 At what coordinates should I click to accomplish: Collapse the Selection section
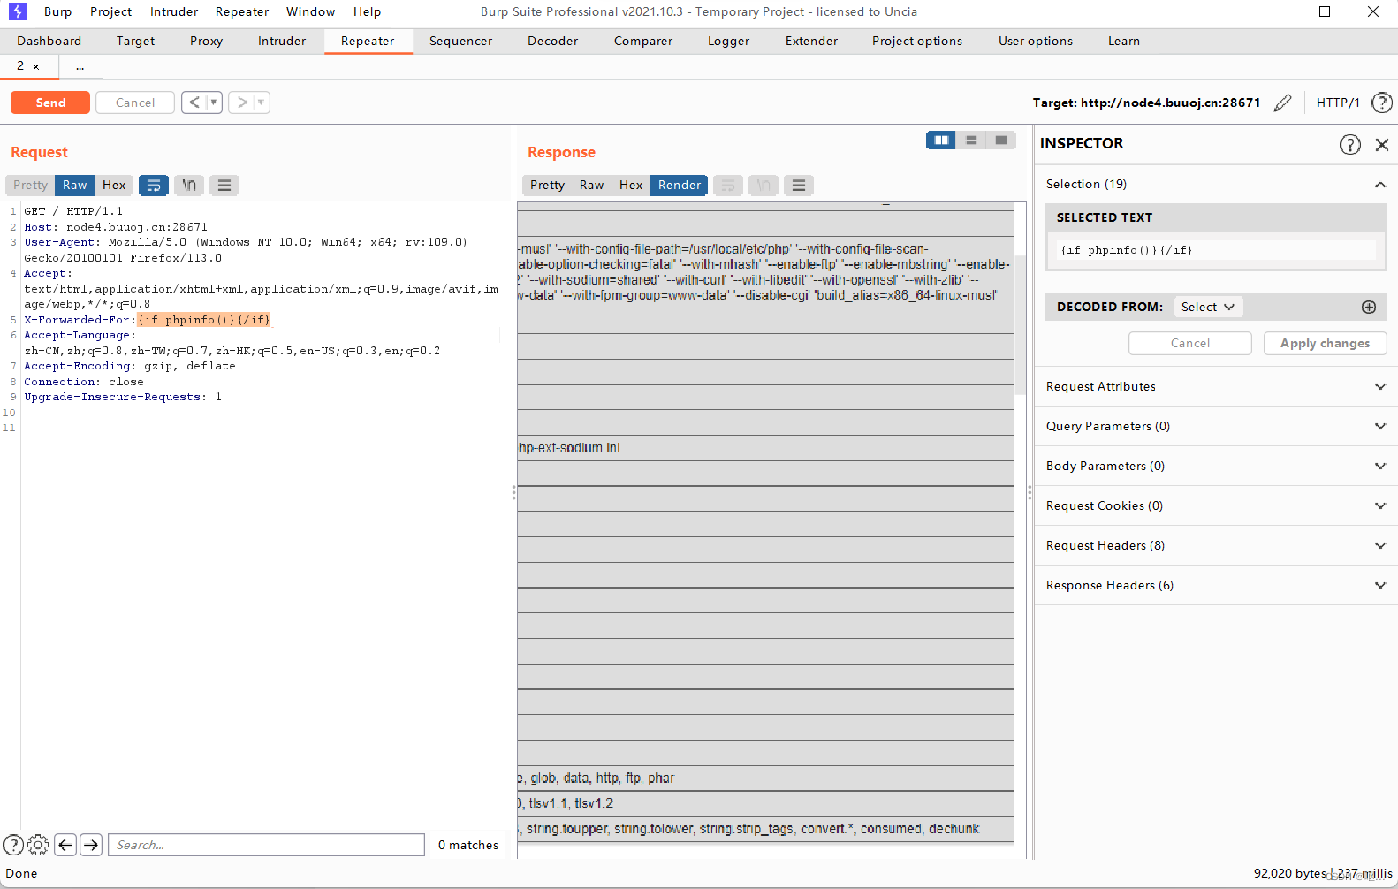pos(1379,184)
